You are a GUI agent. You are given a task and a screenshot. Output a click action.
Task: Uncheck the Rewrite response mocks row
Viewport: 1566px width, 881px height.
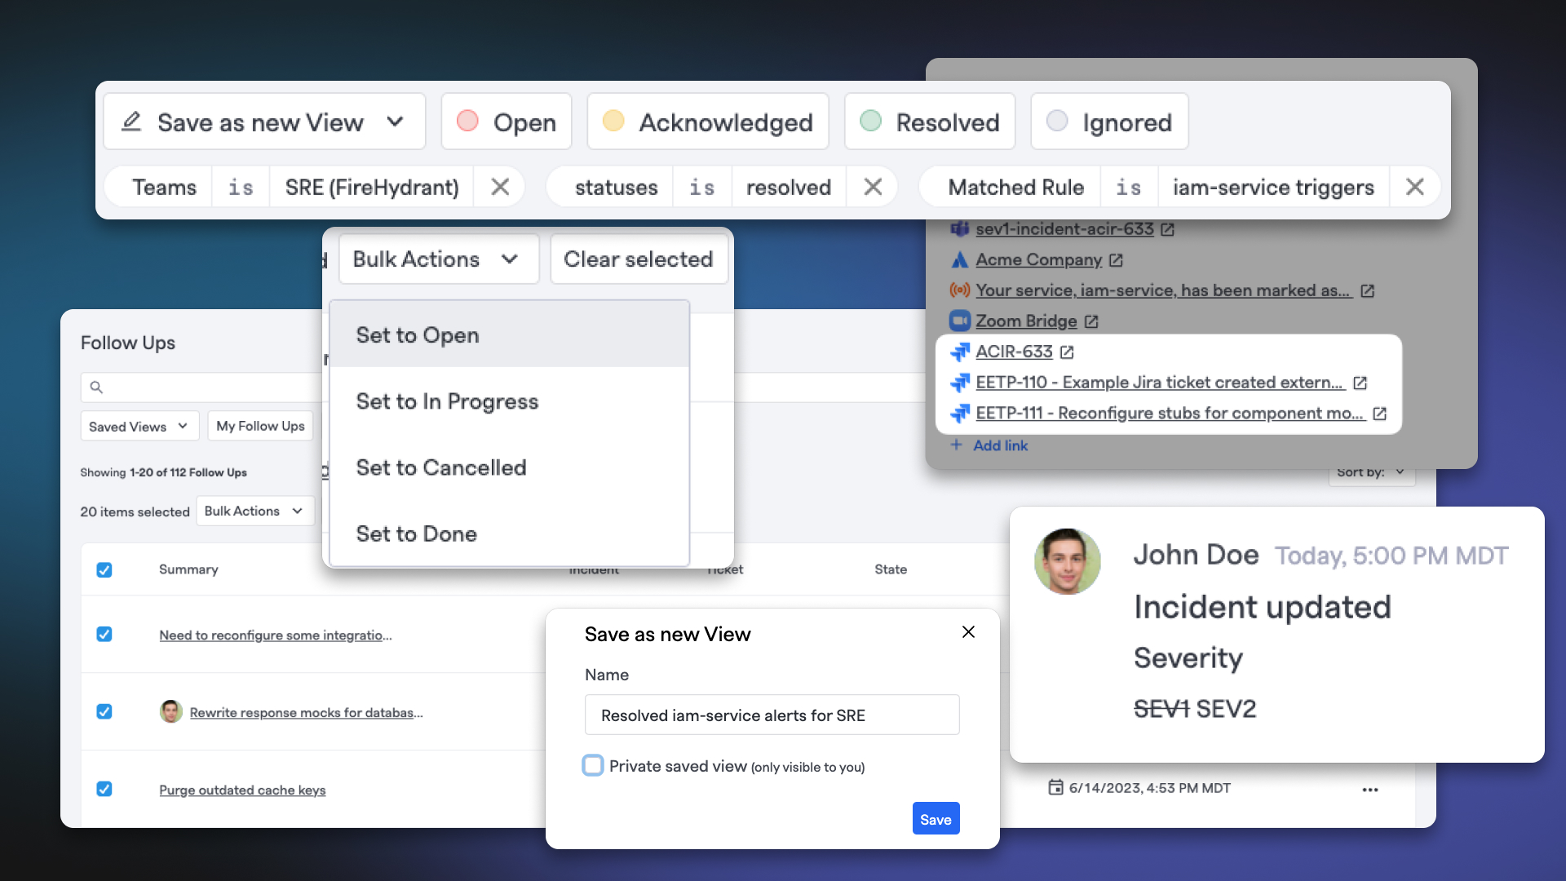point(104,711)
